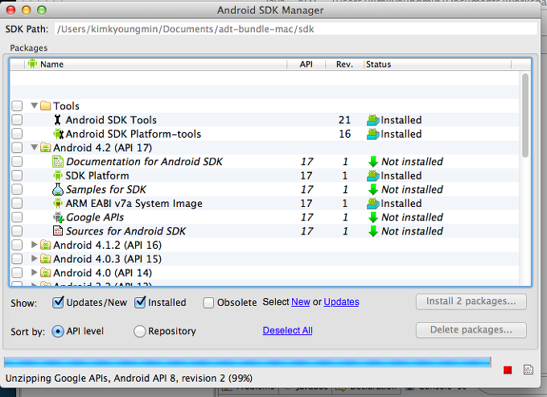The height and width of the screenshot is (397, 547).
Task: Click the API column header
Action: pos(306,64)
